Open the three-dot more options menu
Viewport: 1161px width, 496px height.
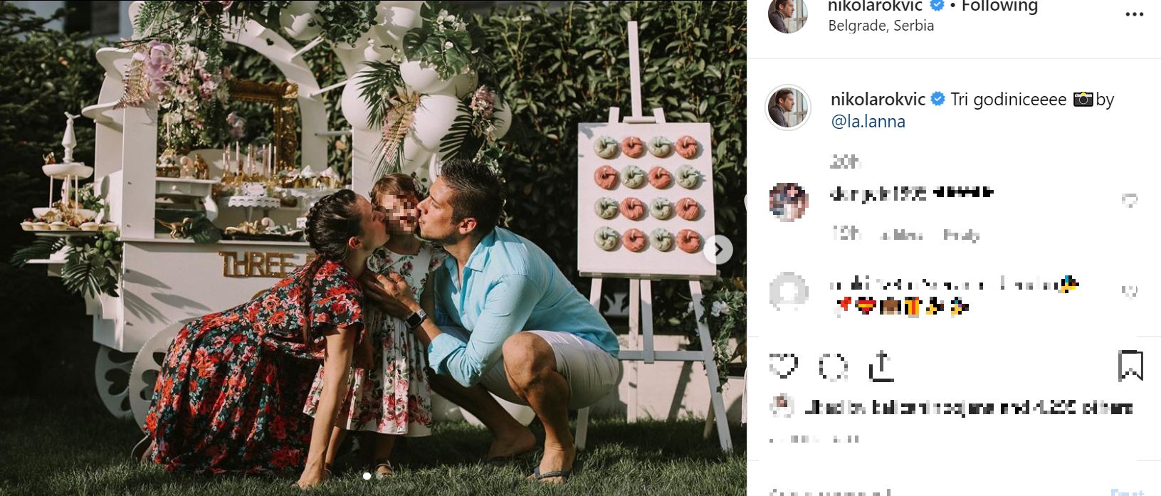point(1134,15)
